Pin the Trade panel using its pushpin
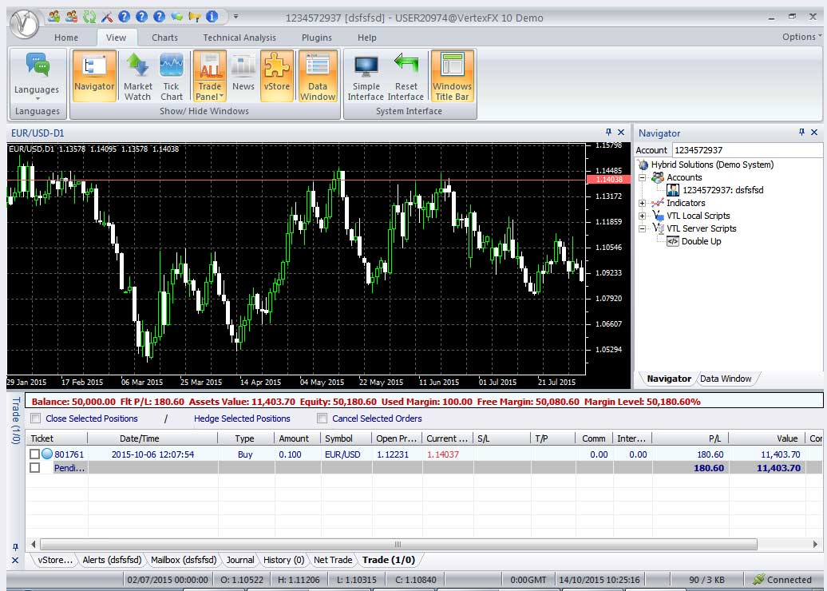The width and height of the screenshot is (827, 591). coord(15,546)
